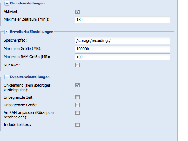This screenshot has width=188, height=141.
Task: Disable On-demand (kein sofortiges zurückspulen) checkbox
Action: (x=77, y=85)
